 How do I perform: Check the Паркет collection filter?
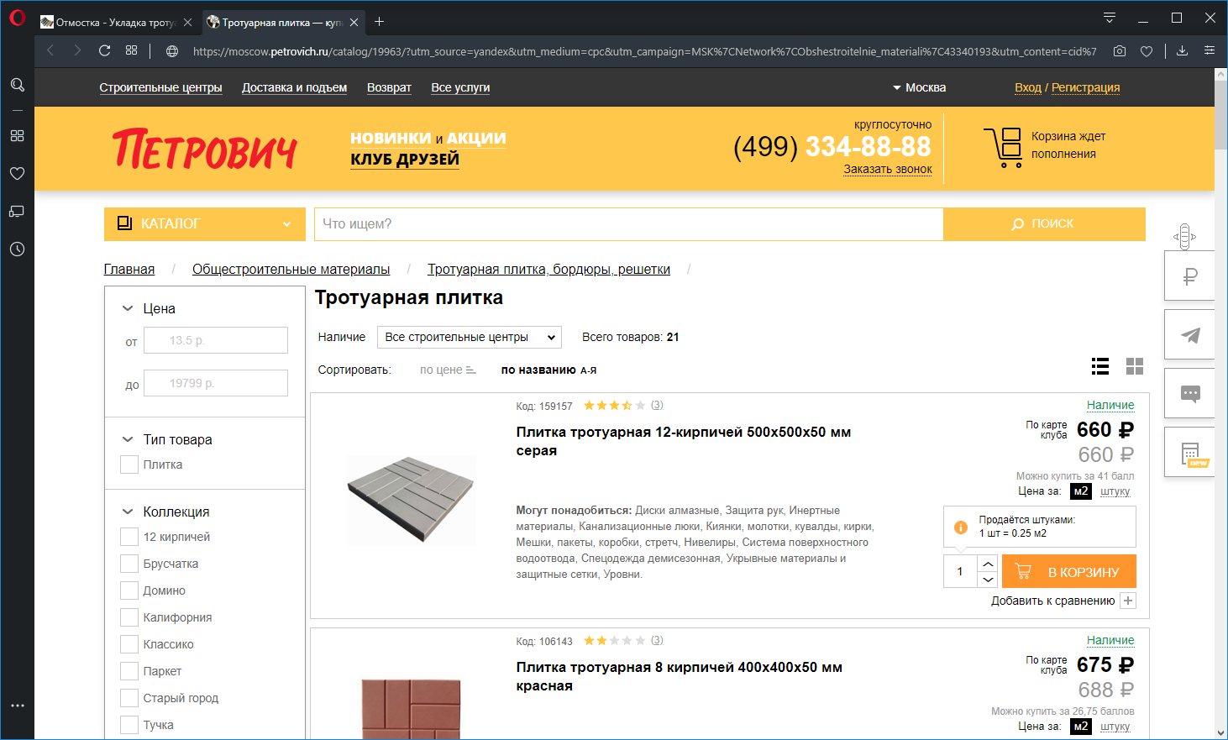click(129, 671)
